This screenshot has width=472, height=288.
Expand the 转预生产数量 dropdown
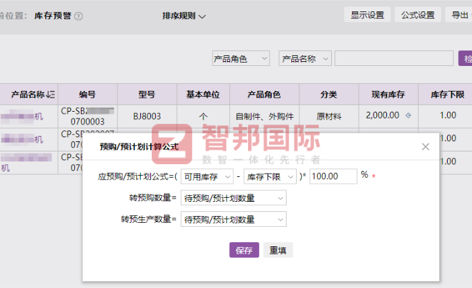coord(233,219)
